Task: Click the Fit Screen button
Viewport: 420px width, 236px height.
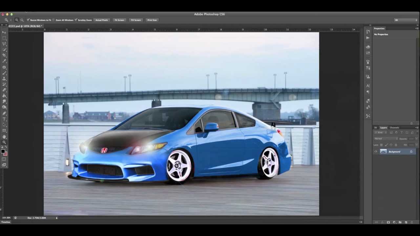Action: click(x=119, y=20)
